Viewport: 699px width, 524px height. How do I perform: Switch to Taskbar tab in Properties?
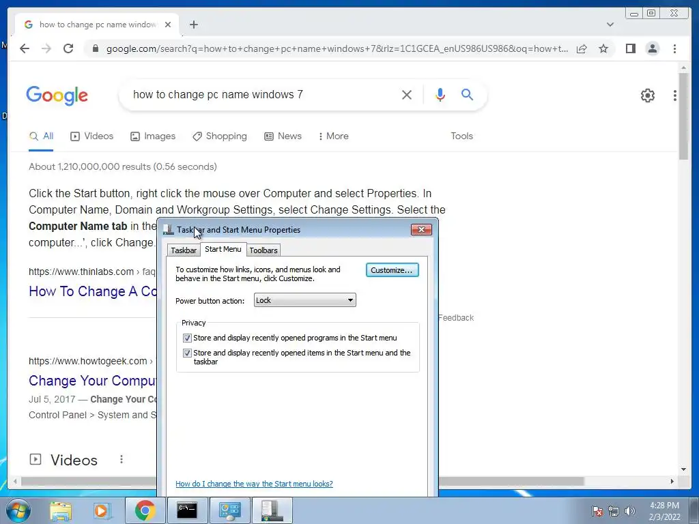(x=184, y=250)
